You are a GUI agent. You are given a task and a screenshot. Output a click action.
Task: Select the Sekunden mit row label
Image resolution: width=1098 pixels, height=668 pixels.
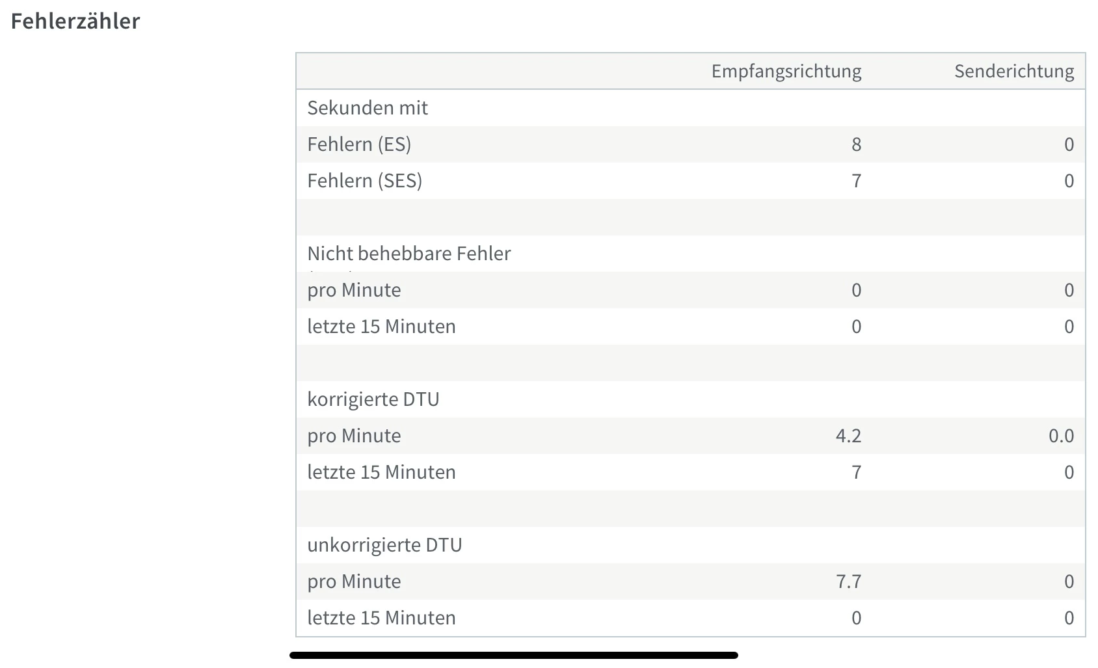[x=368, y=107]
